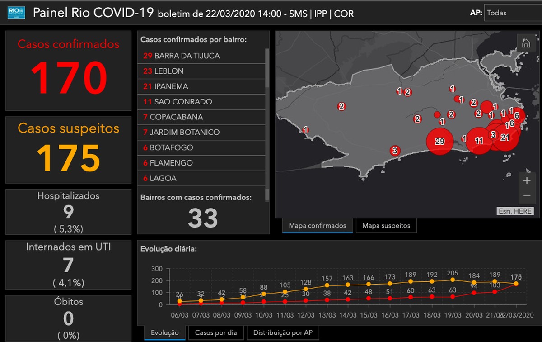Viewport: 542px width, 342px height.
Task: Click the Esri, HERE attribution link
Action: point(514,211)
